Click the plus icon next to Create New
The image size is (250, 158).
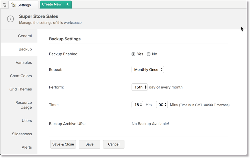pos(68,4)
